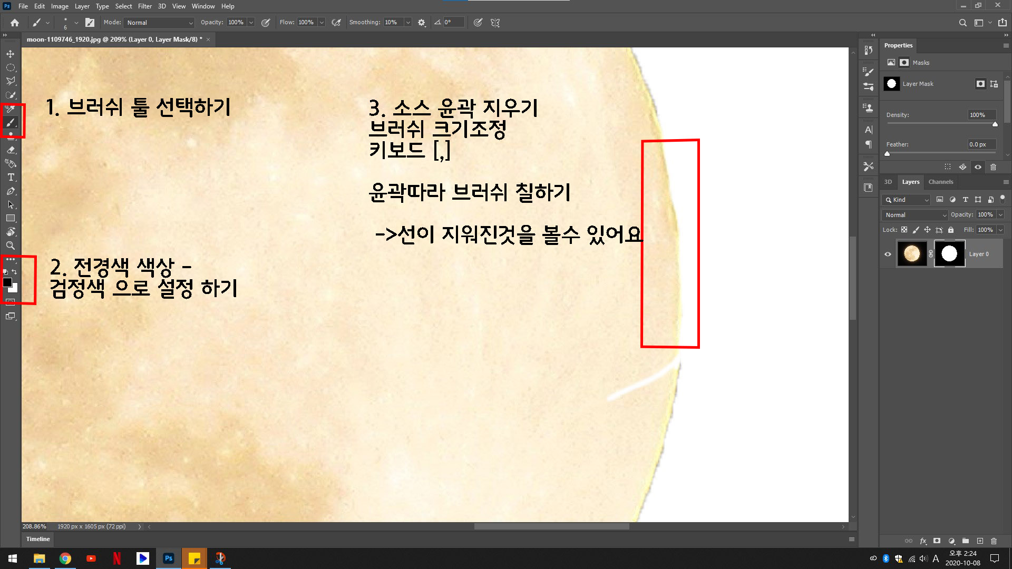Click lock all layer padlock icon
The height and width of the screenshot is (569, 1012).
tap(951, 230)
